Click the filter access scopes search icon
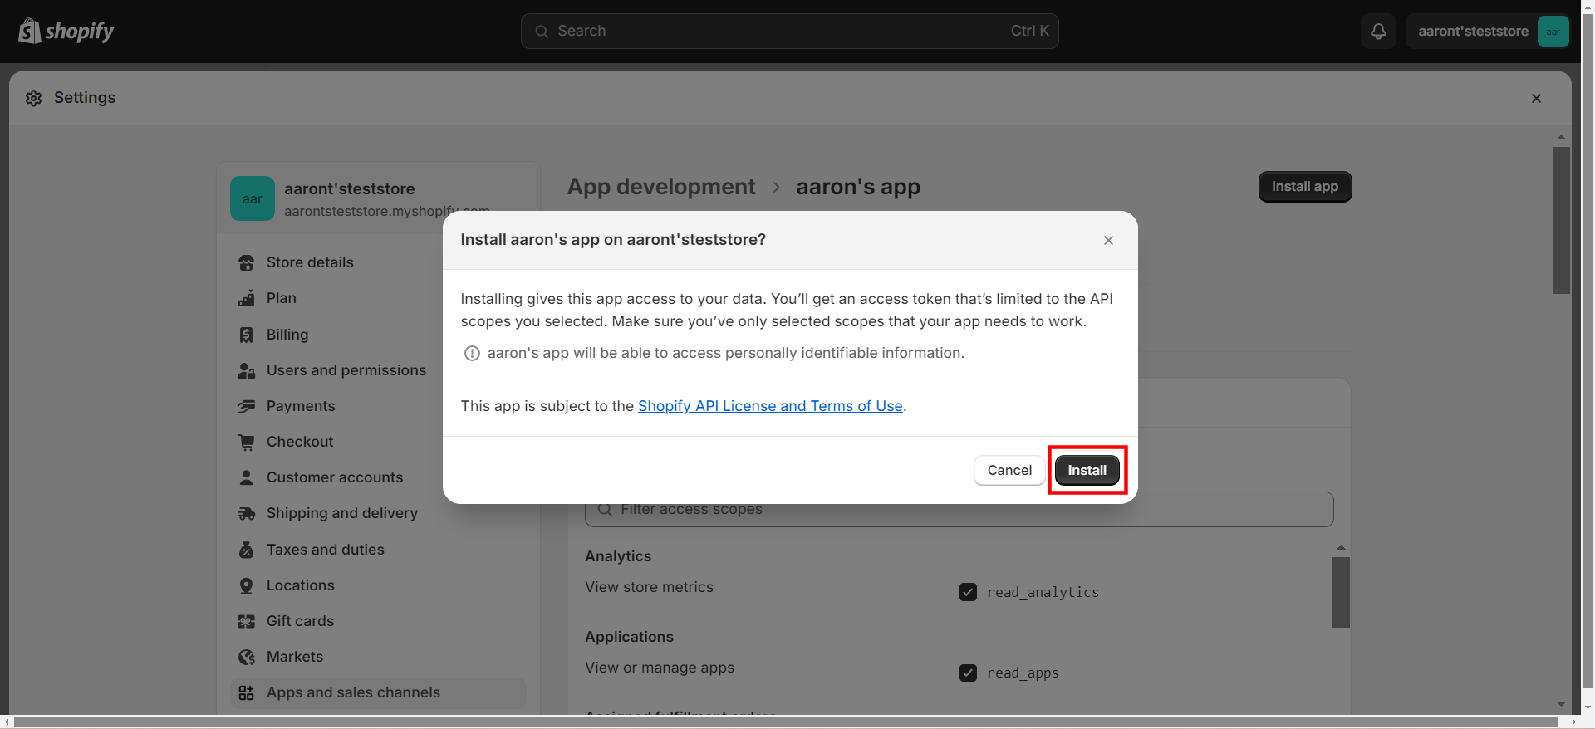This screenshot has height=729, width=1595. 605,509
